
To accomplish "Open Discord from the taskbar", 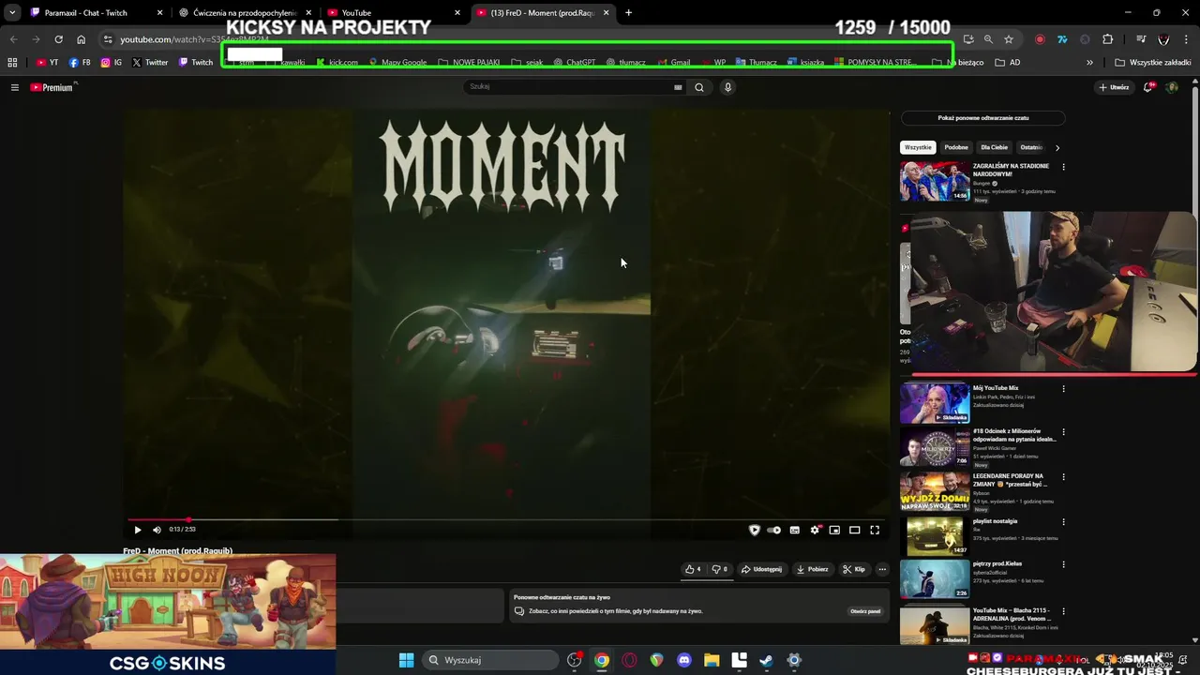I will click(x=683, y=660).
